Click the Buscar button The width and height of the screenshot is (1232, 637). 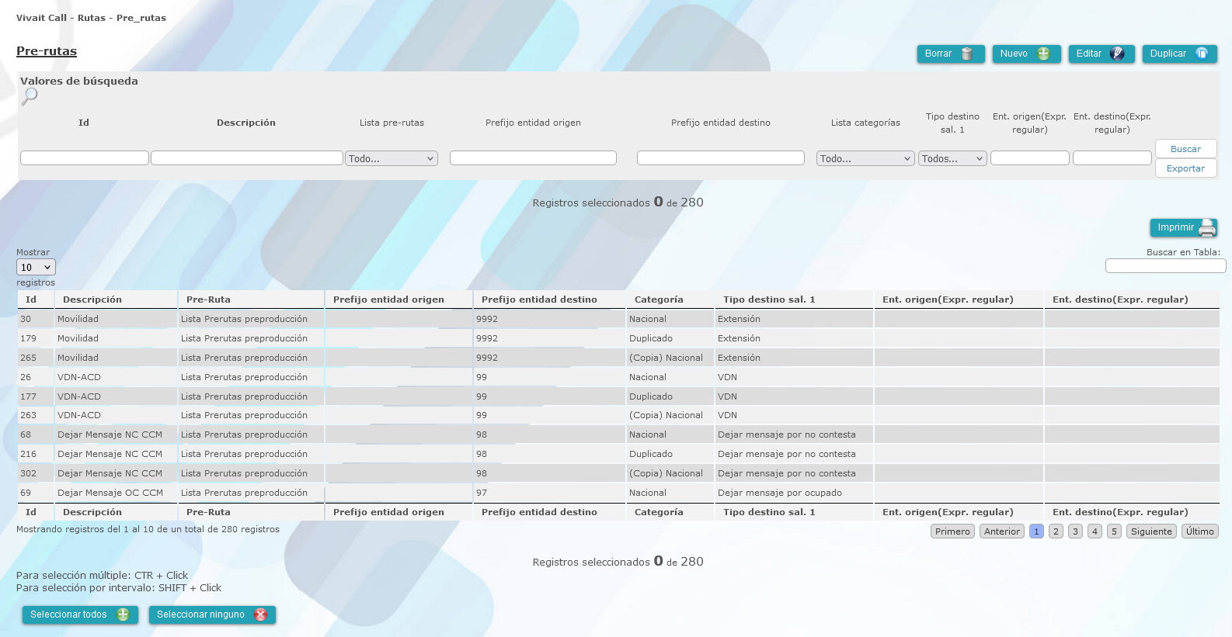coord(1185,149)
